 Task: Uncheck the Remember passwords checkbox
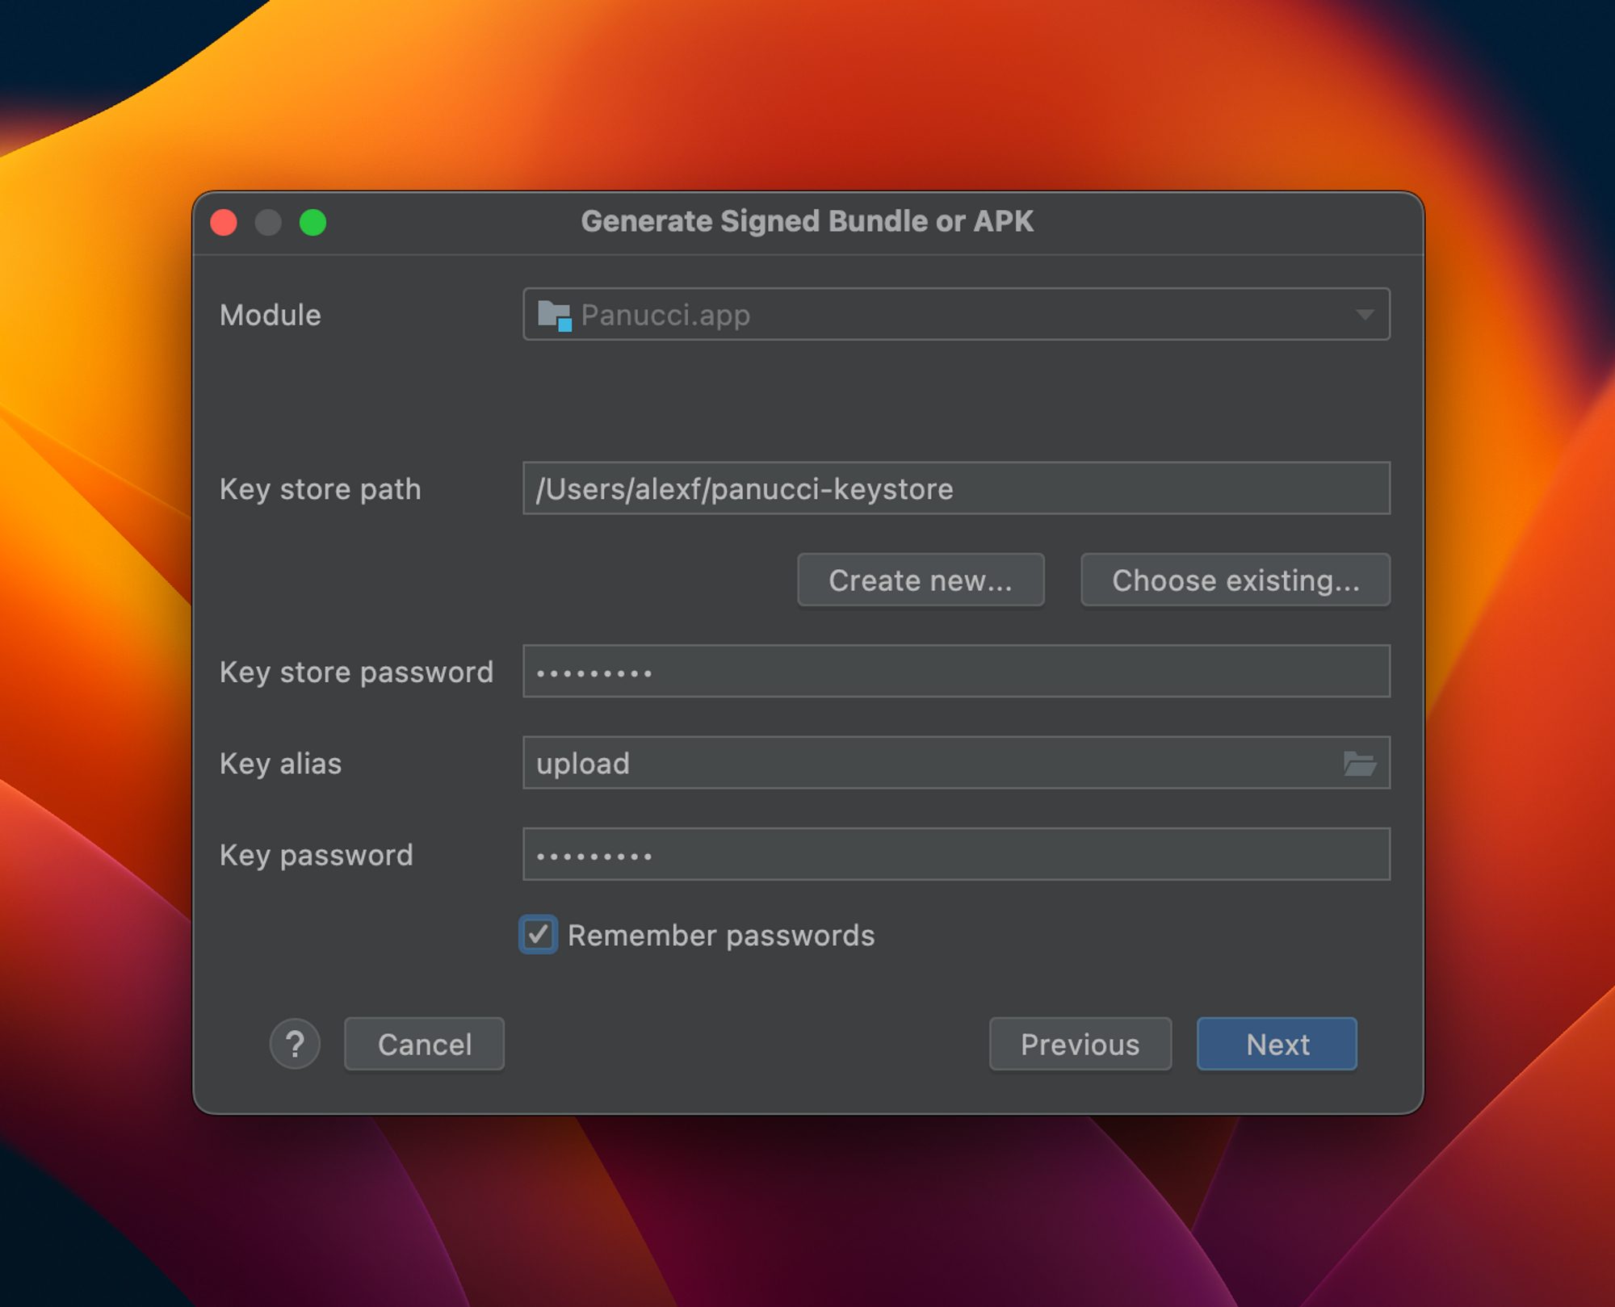click(538, 935)
